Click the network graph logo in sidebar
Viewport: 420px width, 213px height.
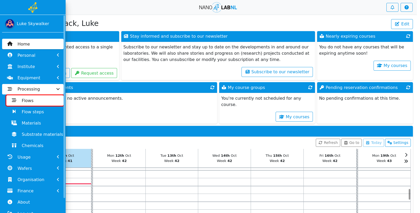click(33, 7)
